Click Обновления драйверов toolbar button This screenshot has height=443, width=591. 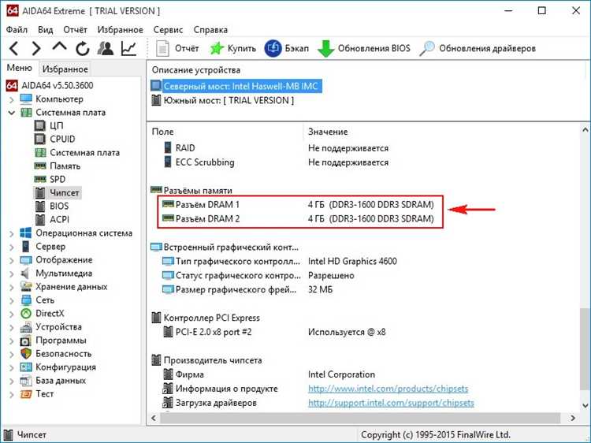point(478,49)
